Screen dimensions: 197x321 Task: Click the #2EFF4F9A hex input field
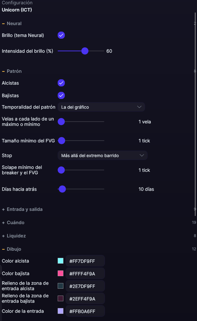click(85, 299)
